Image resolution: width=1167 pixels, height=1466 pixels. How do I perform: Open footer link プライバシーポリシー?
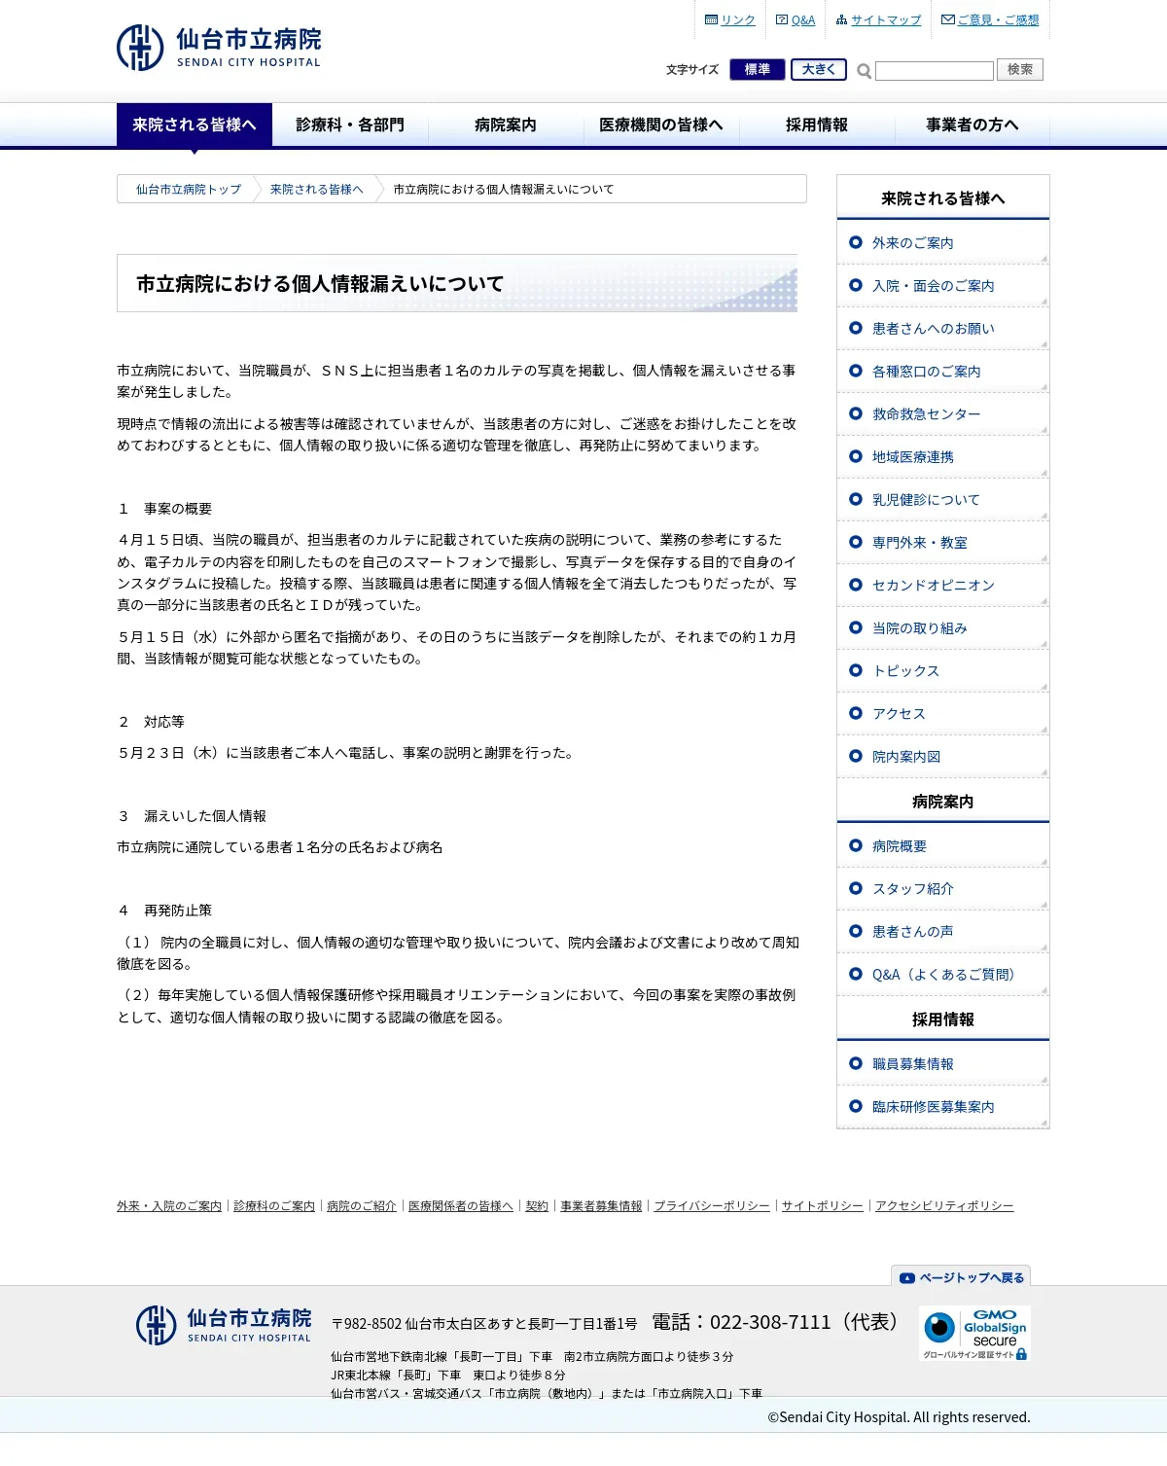click(712, 1206)
